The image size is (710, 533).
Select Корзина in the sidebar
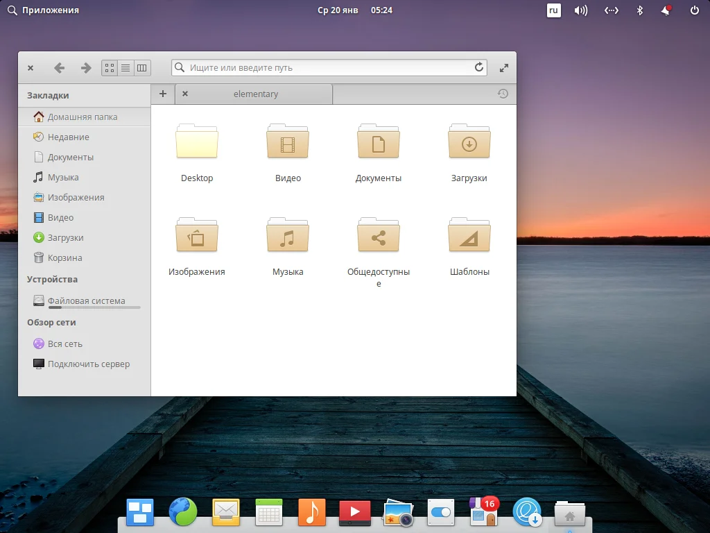click(x=64, y=257)
